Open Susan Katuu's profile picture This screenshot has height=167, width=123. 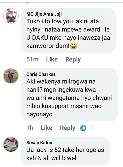click(11, 144)
